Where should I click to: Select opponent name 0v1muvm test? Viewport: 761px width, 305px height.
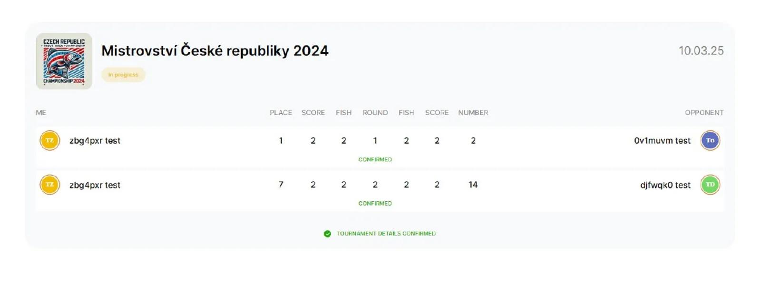662,141
